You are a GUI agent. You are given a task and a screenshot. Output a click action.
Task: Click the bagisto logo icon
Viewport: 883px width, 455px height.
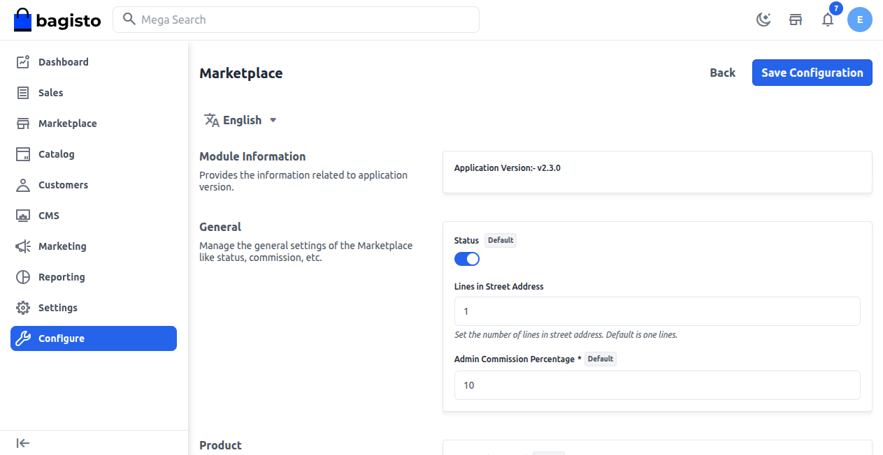click(23, 20)
